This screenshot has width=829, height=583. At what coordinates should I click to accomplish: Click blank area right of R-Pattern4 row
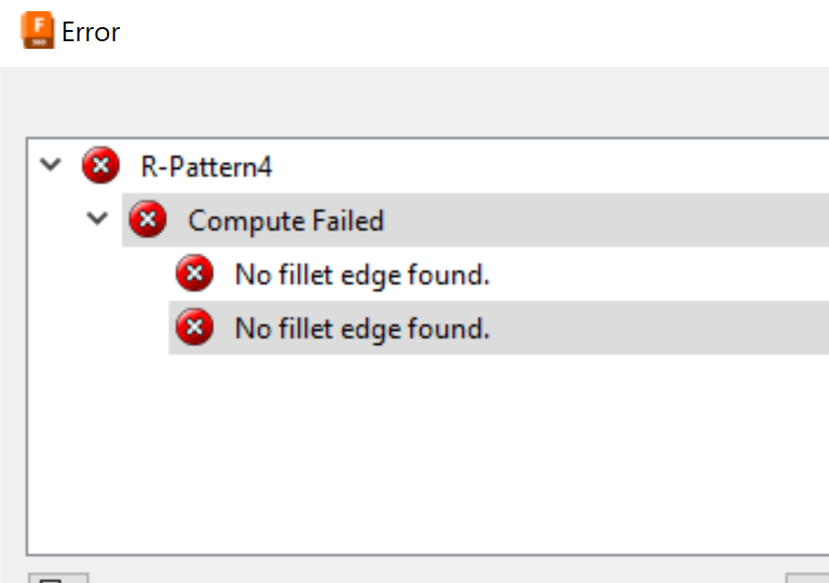563,167
